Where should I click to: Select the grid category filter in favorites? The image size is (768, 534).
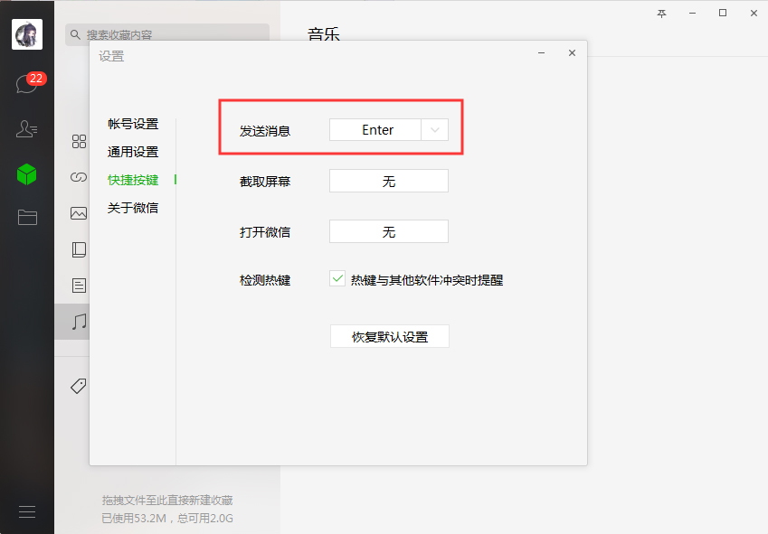79,141
